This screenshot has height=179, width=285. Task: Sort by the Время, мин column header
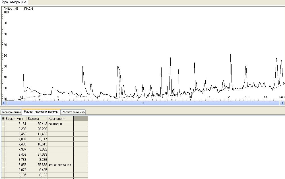pyautogui.click(x=16, y=118)
